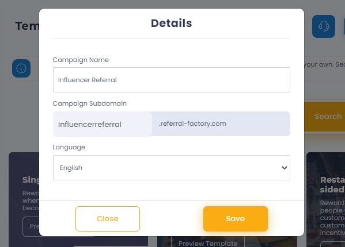Click the Close button in dialog

pyautogui.click(x=108, y=219)
